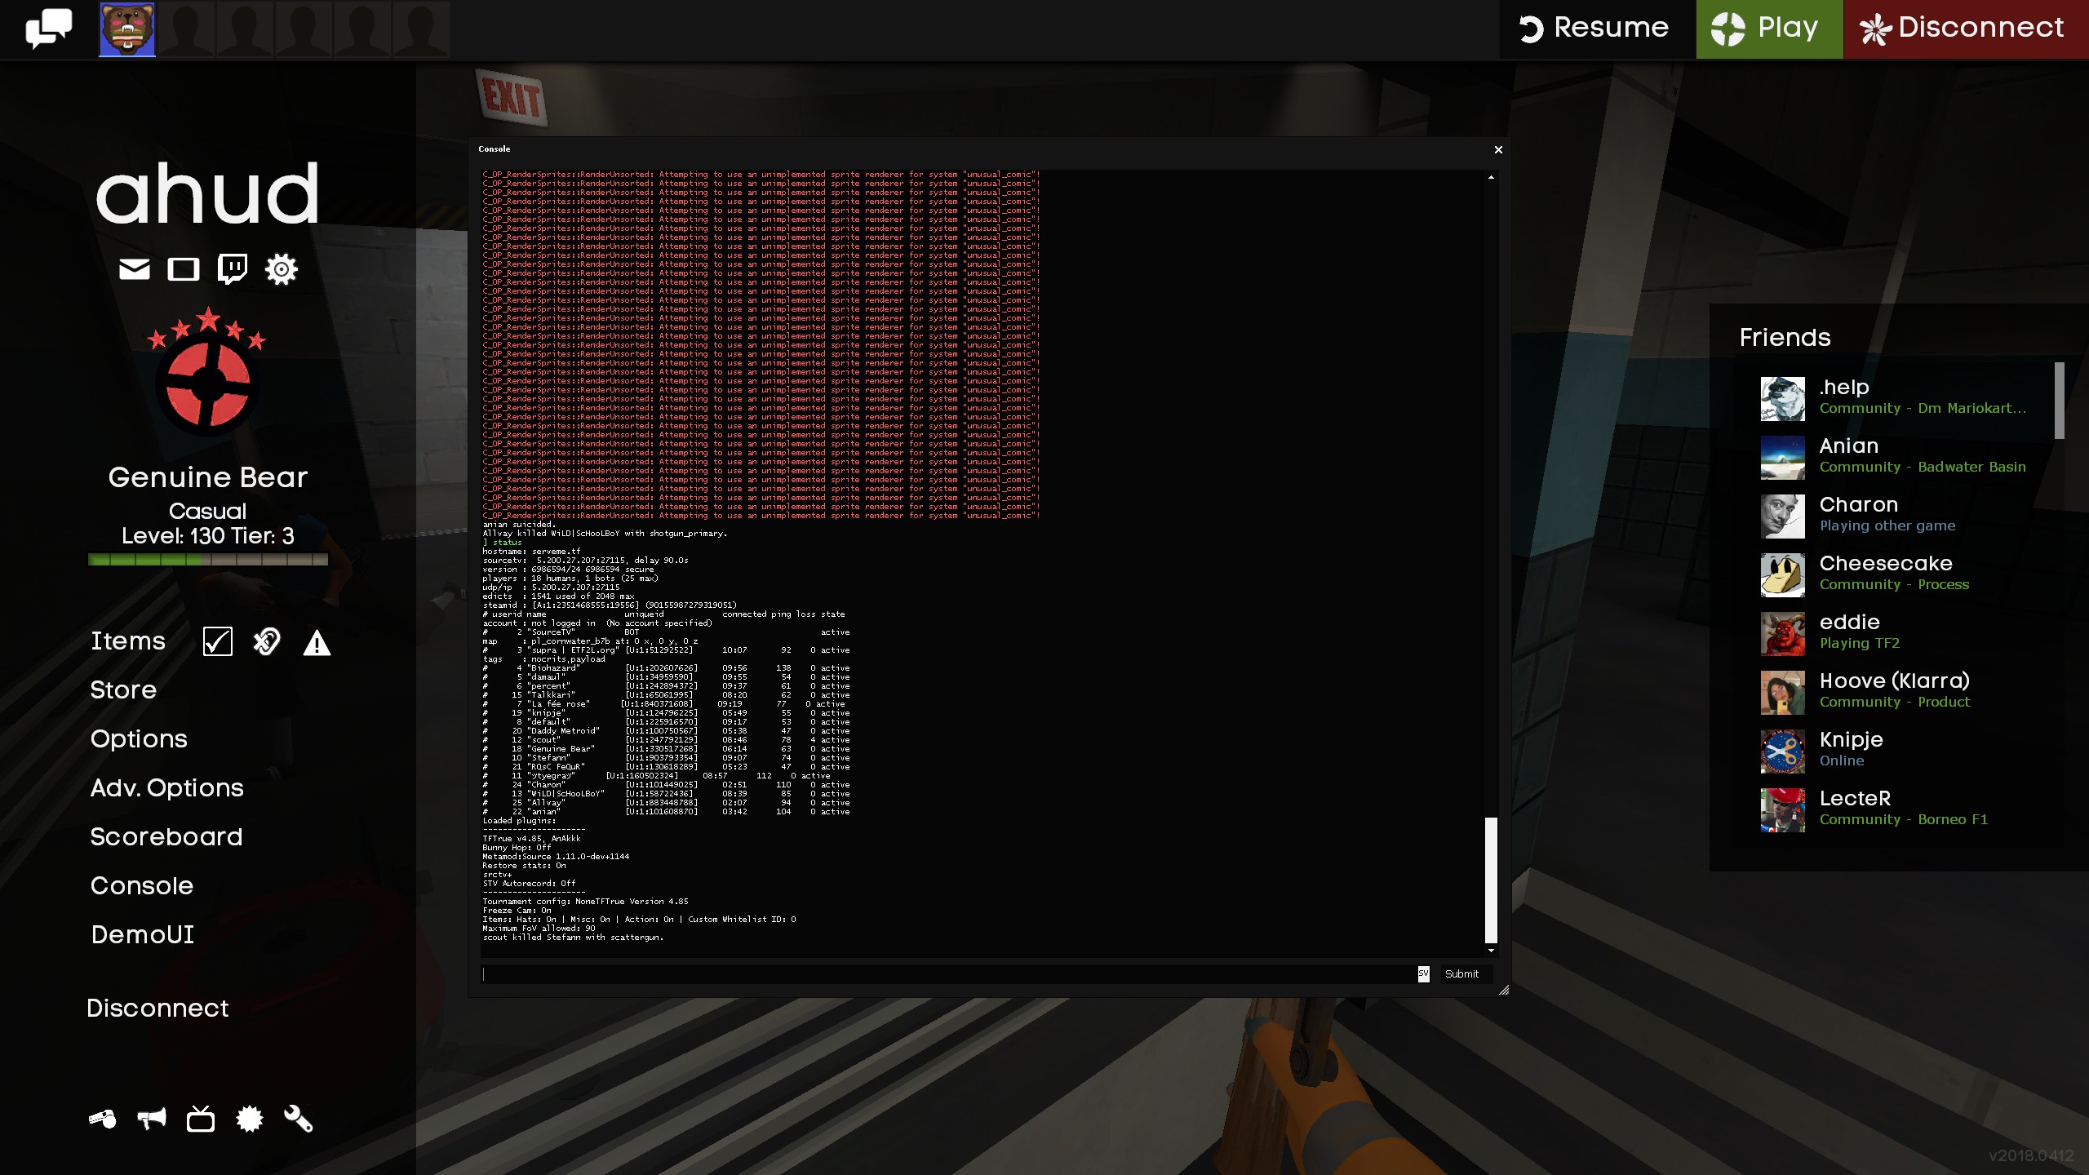This screenshot has width=2089, height=1175.
Task: Click the 'Genuine Bear' player name
Action: point(208,477)
